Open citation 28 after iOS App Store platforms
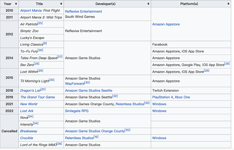The image size is (234, 150). point(227,64)
